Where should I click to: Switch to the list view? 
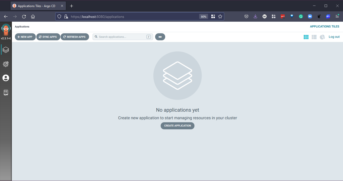click(314, 37)
